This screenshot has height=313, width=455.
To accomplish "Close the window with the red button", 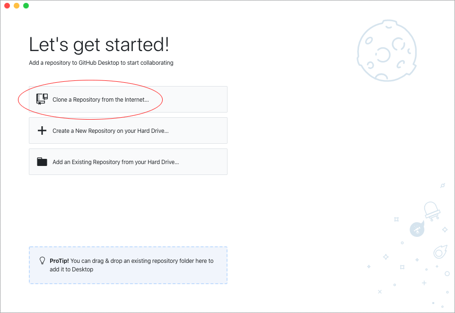I will click(x=7, y=6).
